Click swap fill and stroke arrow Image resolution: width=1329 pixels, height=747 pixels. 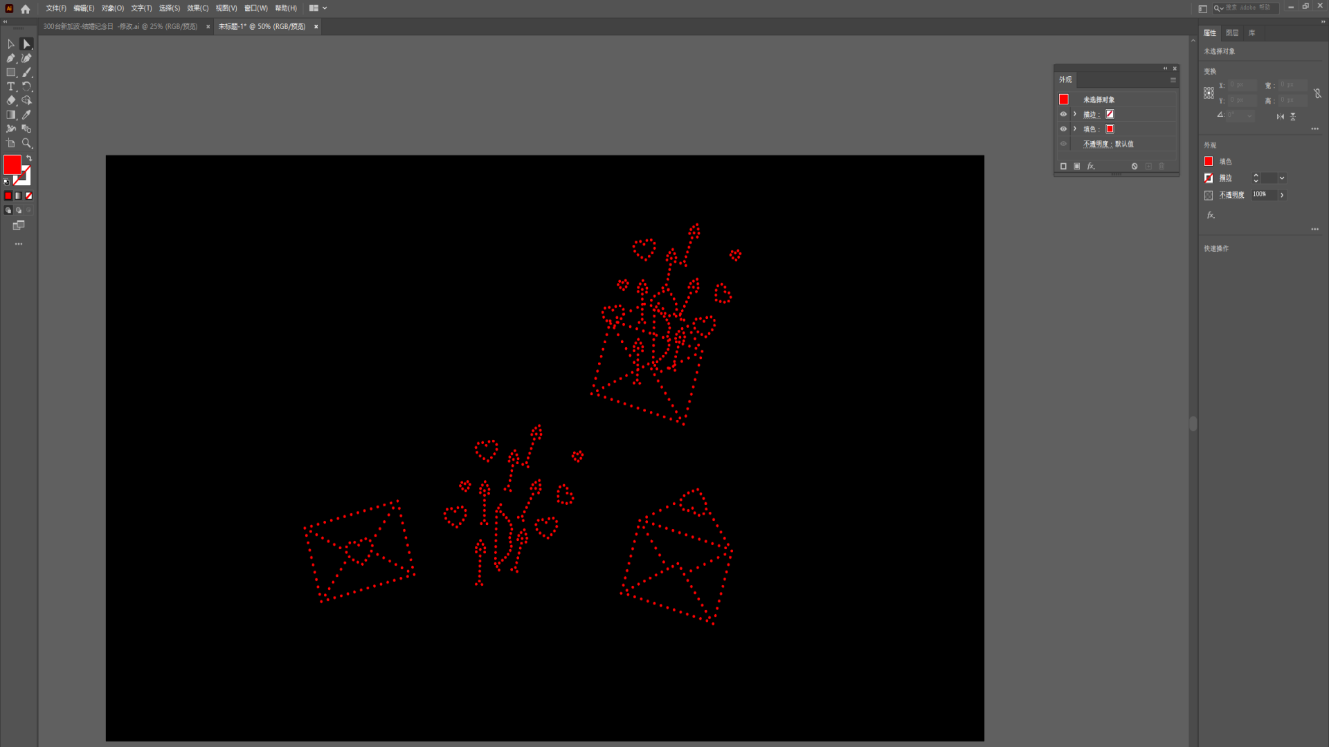[29, 158]
